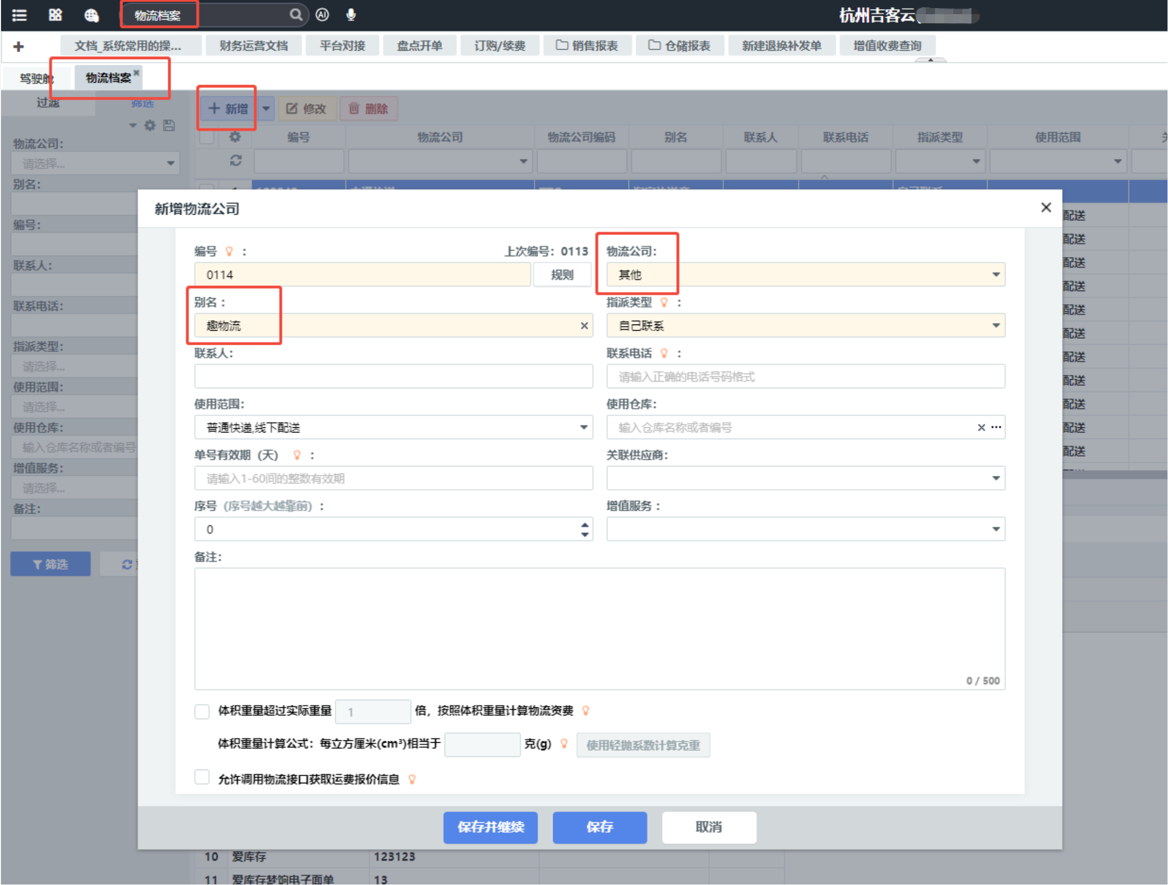Open the arrow dropdown beside 新增 button
Viewport: 1168px width, 885px height.
(x=266, y=109)
